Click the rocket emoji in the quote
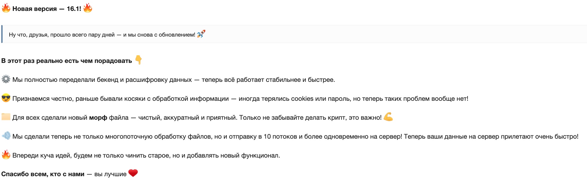The image size is (587, 181). (x=201, y=34)
